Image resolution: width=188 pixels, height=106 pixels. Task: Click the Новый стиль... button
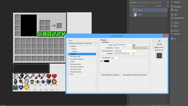click(x=159, y=47)
